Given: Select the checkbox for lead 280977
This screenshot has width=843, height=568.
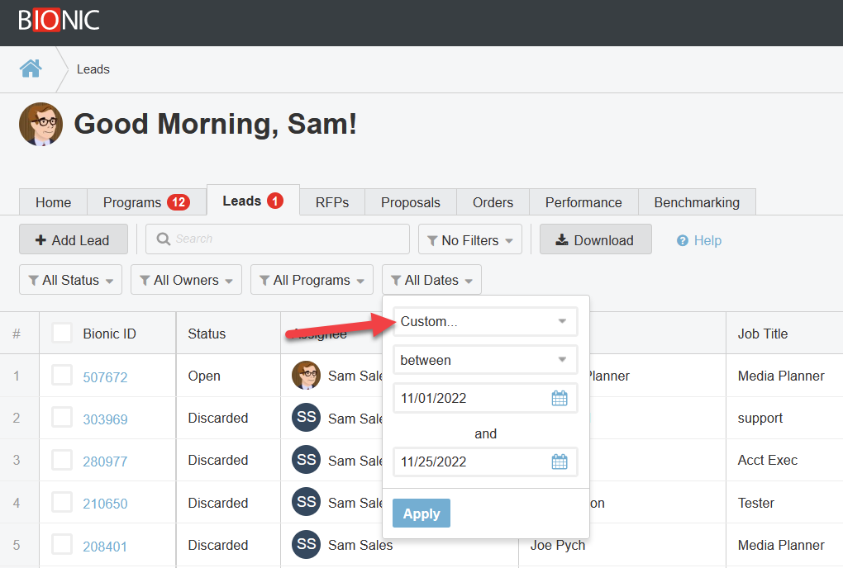Looking at the screenshot, I should (62, 460).
